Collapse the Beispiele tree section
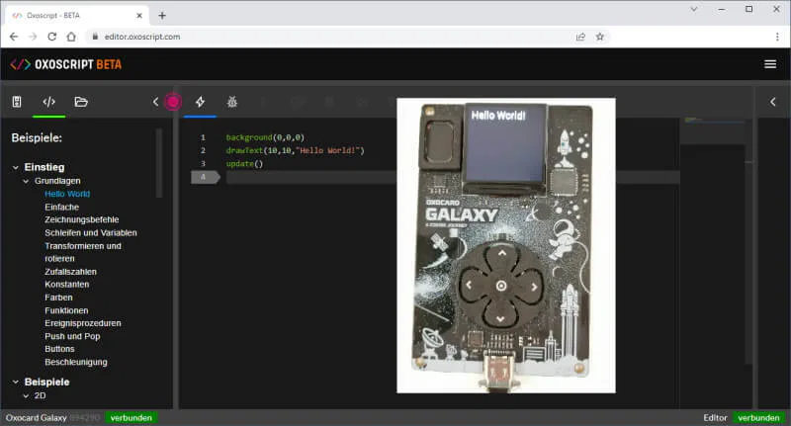Image resolution: width=791 pixels, height=426 pixels. point(16,382)
